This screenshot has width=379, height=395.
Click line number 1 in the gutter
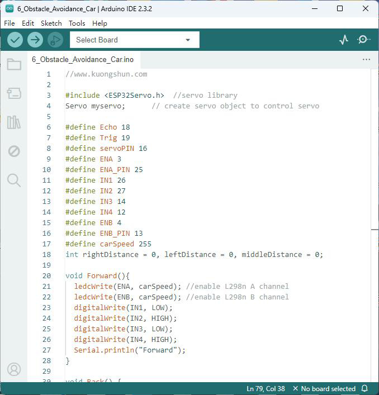(x=49, y=74)
